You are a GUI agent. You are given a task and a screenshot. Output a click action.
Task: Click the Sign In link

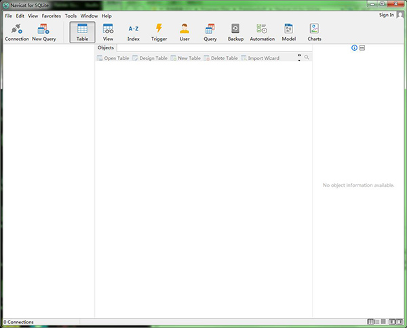click(x=386, y=15)
